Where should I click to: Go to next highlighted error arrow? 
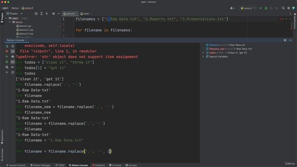[291, 19]
